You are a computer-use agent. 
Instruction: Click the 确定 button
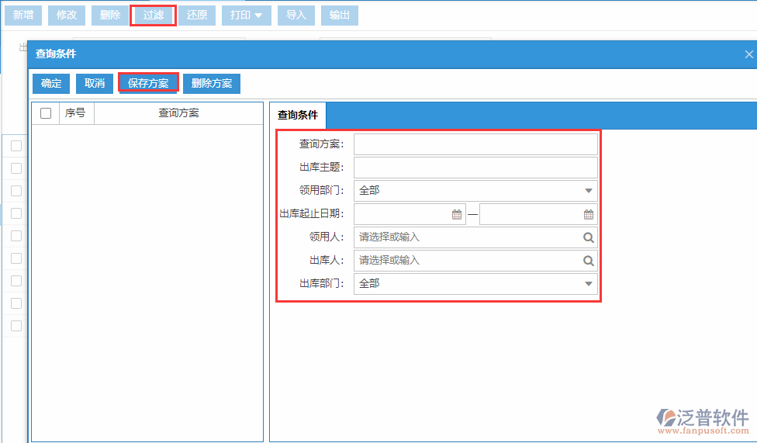pos(51,84)
